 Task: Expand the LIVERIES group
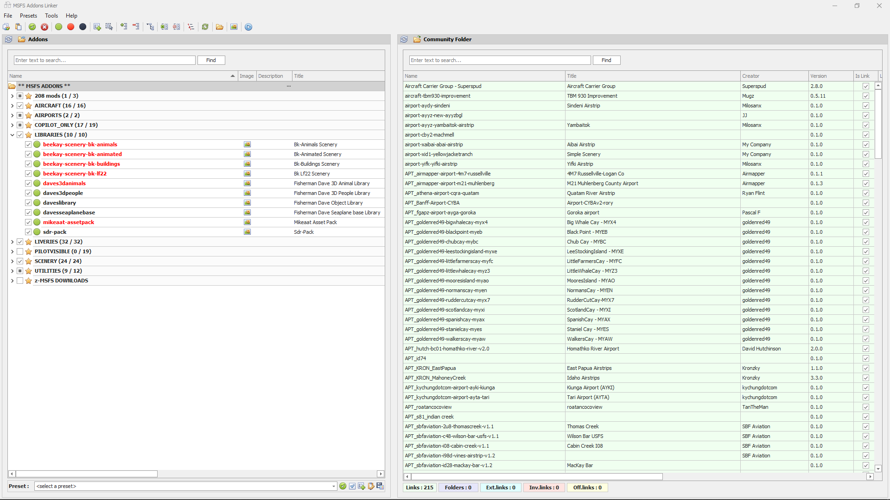point(12,242)
